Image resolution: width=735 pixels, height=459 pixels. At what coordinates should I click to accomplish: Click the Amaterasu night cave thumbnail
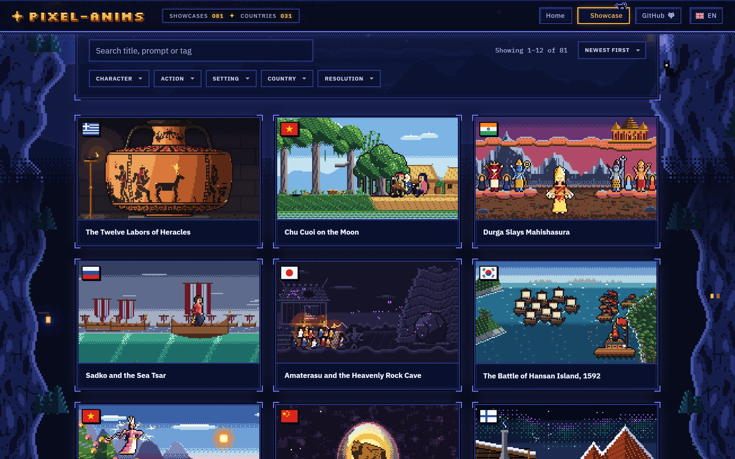click(367, 312)
